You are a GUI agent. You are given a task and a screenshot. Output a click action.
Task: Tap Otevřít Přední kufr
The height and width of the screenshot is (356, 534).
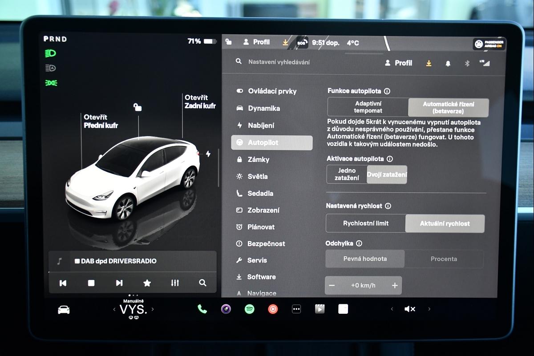(x=101, y=121)
